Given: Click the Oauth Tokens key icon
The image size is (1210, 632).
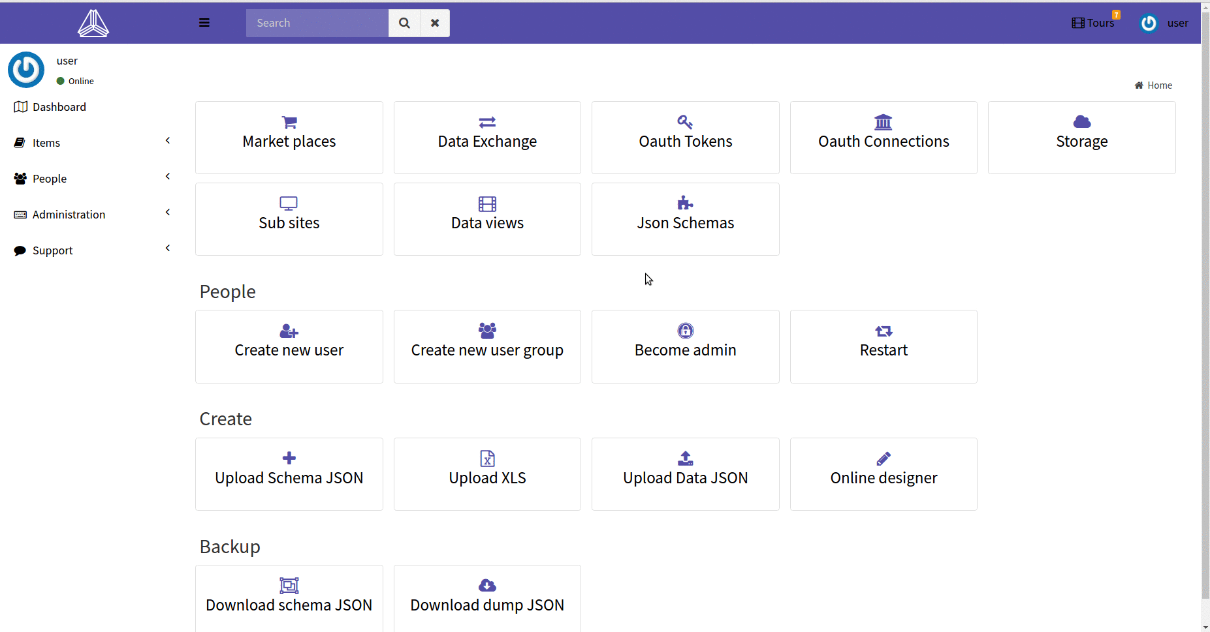Looking at the screenshot, I should coord(685,122).
